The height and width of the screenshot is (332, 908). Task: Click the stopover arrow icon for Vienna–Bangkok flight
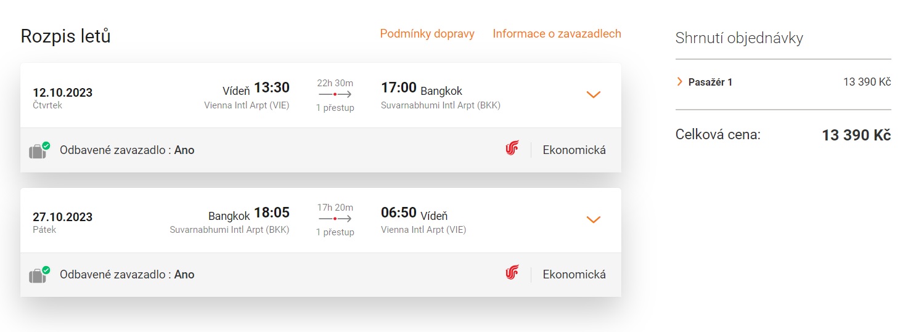pyautogui.click(x=335, y=95)
